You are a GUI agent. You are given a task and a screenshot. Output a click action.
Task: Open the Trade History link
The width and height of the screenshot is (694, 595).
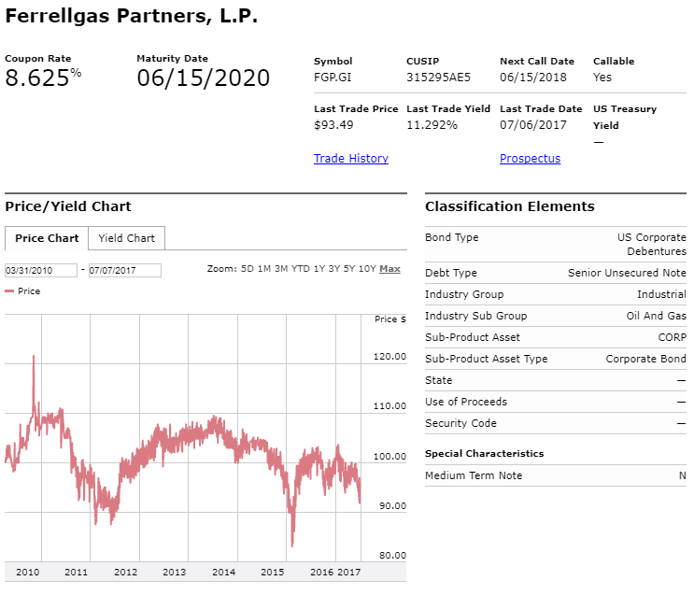click(x=351, y=159)
